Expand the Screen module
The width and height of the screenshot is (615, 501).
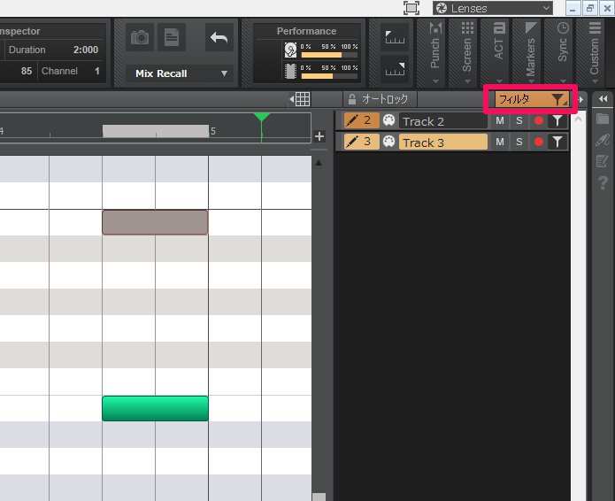point(467,81)
